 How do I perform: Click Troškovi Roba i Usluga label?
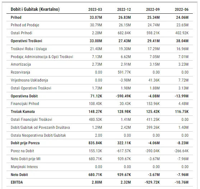tap(29, 49)
